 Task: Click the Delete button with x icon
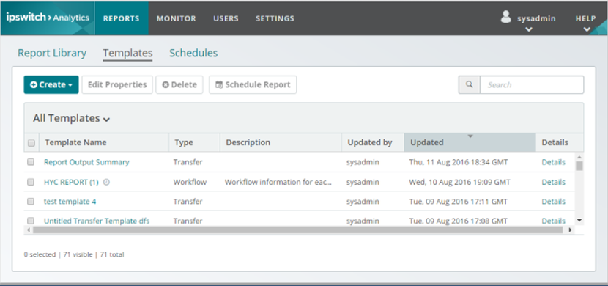[179, 84]
